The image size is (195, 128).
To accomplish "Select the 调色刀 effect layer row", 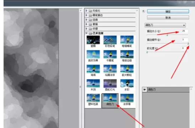I will point(166,89).
